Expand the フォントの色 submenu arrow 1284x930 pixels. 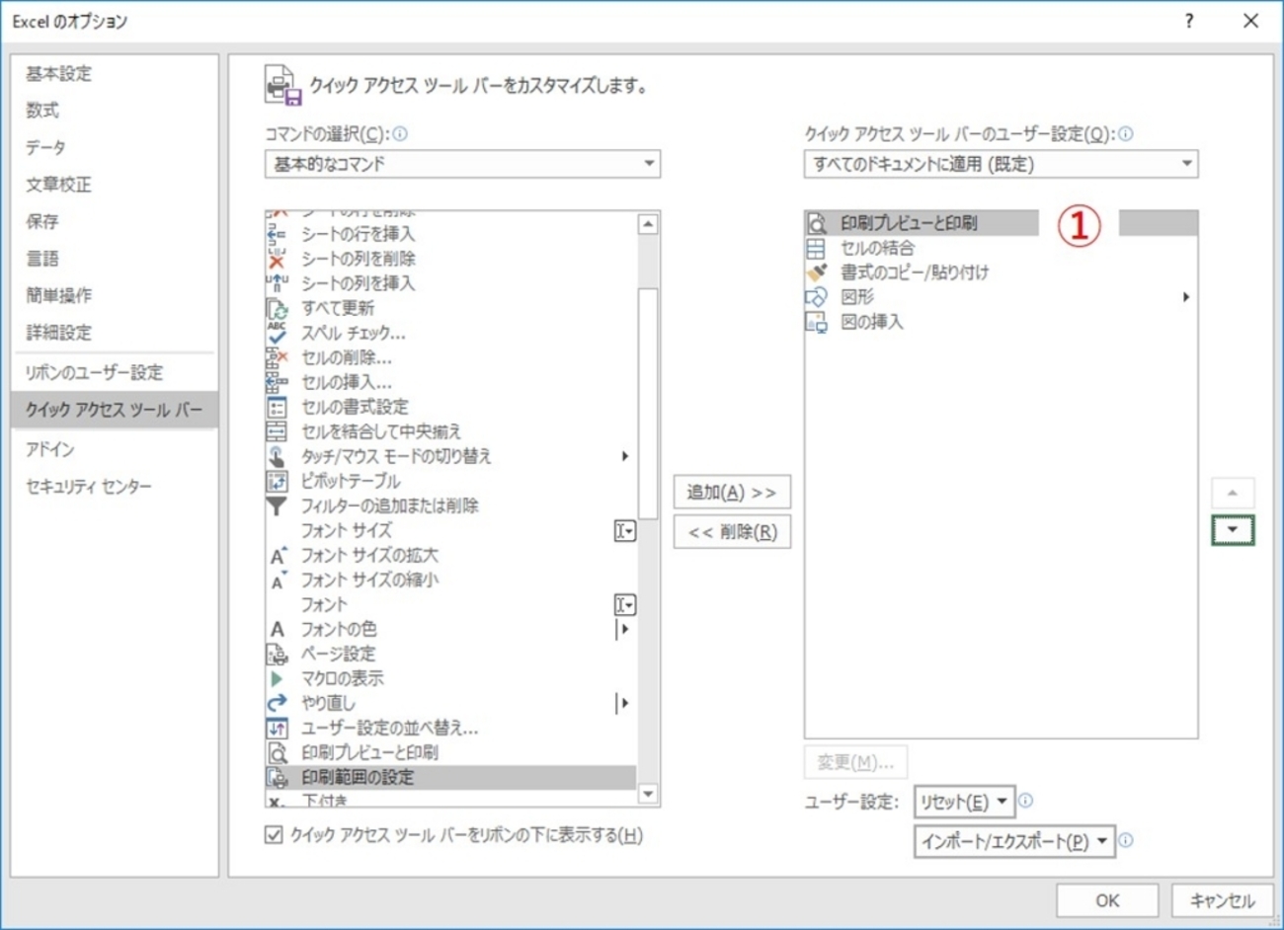click(x=623, y=629)
